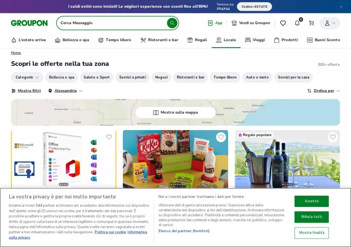Click the Regalo popolare badge

255,135
